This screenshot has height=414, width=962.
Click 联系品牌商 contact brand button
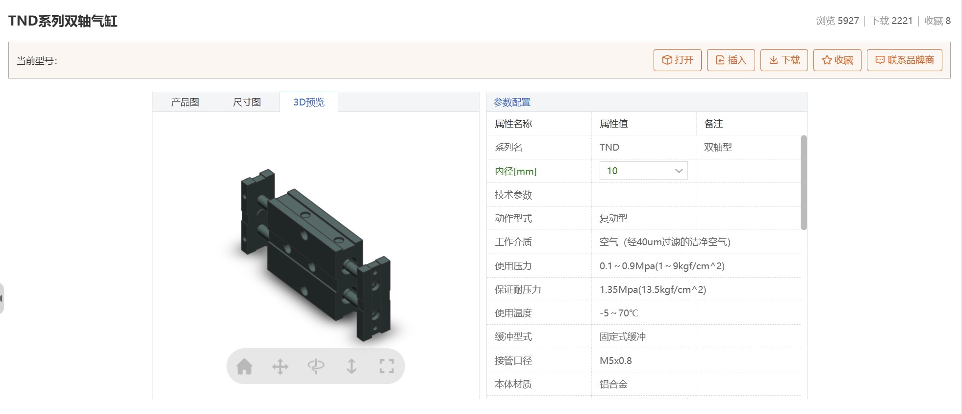coord(905,60)
